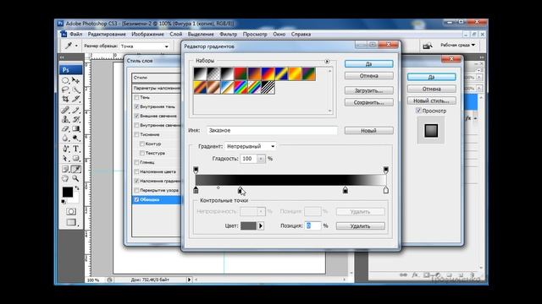Select the Pen tool

pyautogui.click(x=65, y=149)
